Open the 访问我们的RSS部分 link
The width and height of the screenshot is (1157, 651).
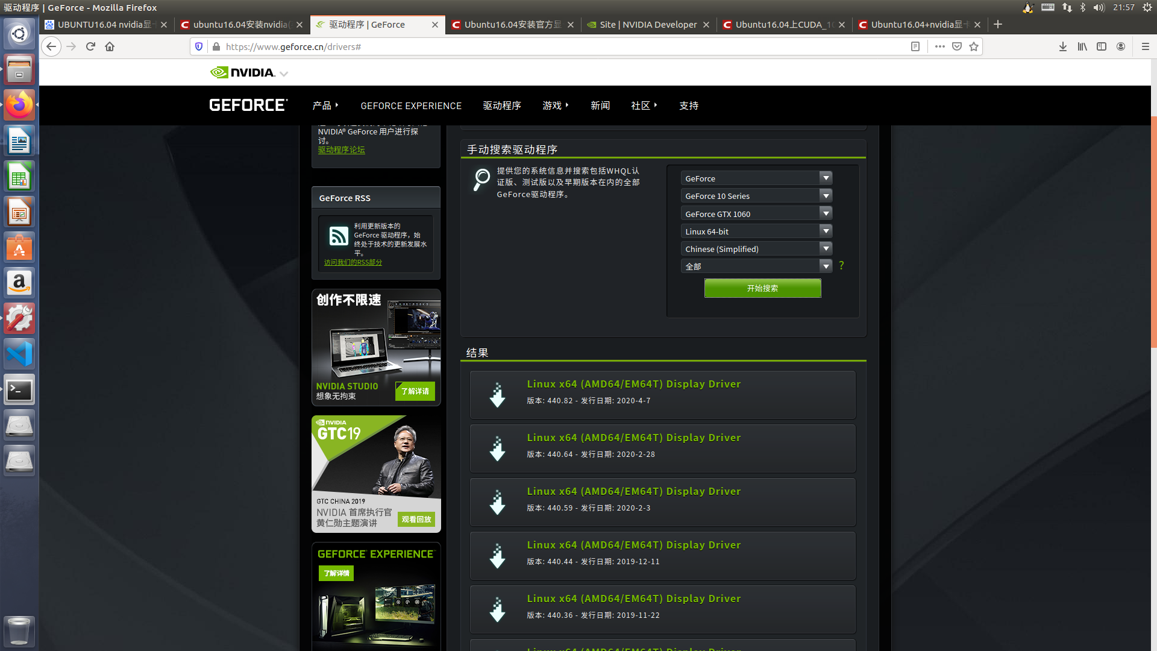(353, 262)
